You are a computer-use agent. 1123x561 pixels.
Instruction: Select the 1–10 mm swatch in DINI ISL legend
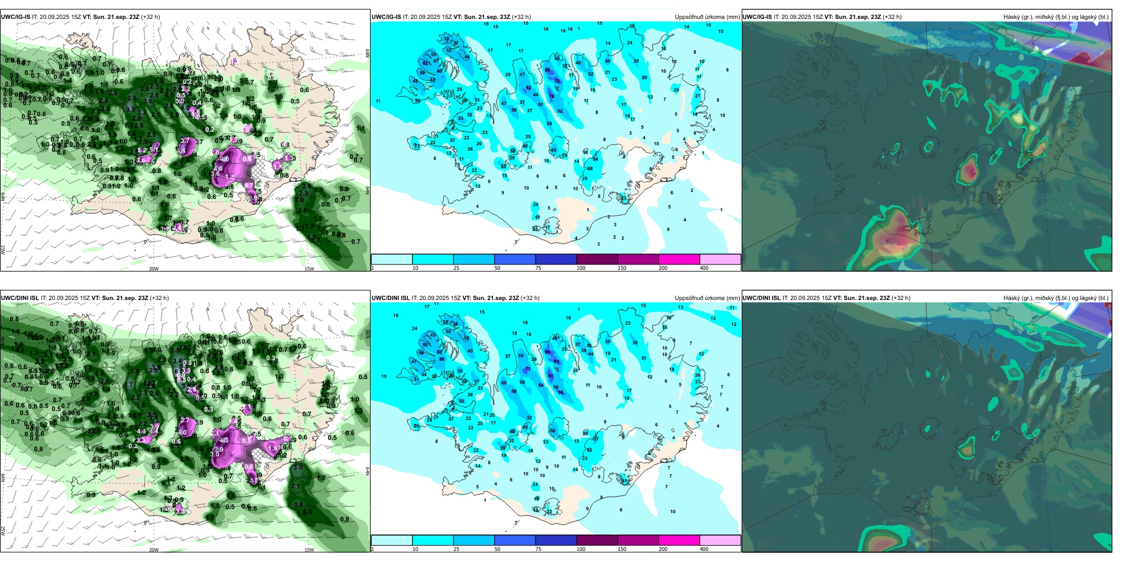click(x=392, y=540)
